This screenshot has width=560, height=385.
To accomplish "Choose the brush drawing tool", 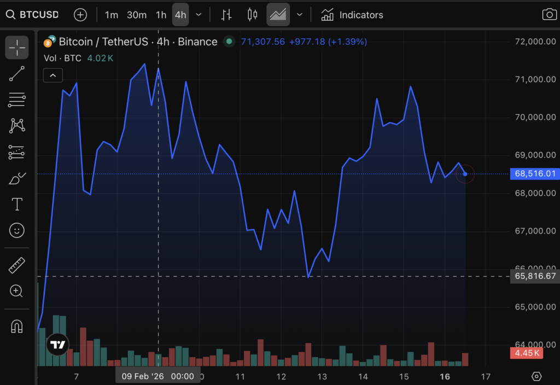I will [x=17, y=178].
